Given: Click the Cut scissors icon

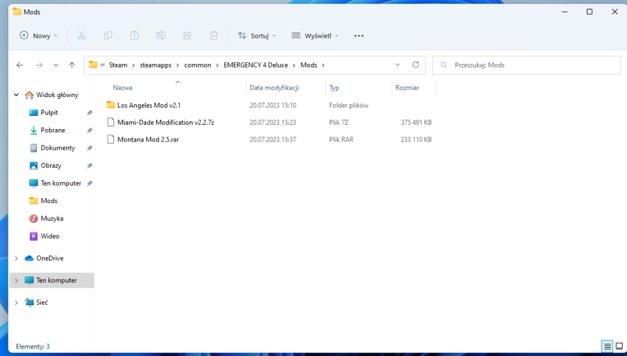Looking at the screenshot, I should [82, 36].
